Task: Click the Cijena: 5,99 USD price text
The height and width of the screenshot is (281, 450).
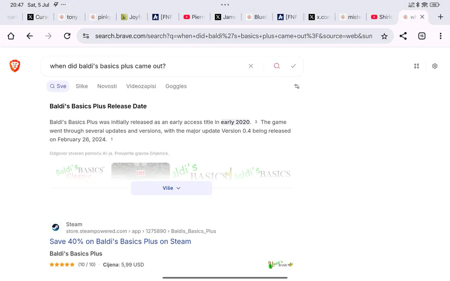Action: pyautogui.click(x=123, y=265)
